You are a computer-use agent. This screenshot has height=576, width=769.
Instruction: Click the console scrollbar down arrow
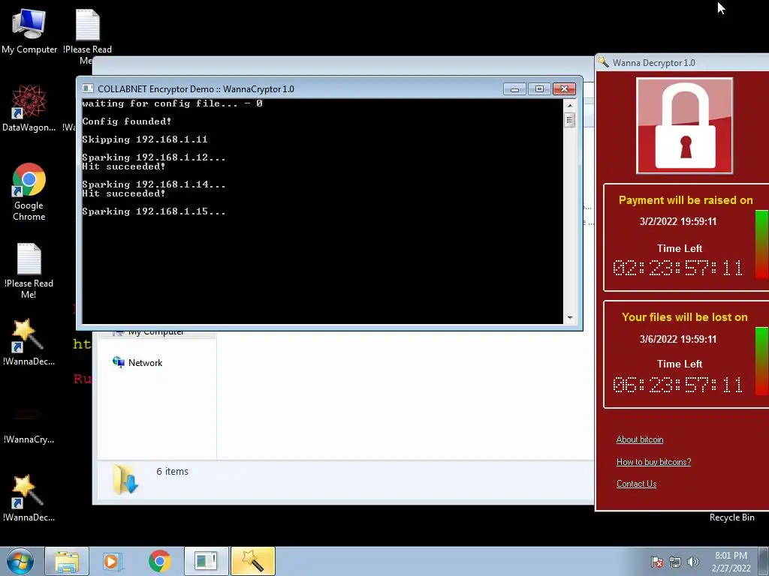(569, 318)
